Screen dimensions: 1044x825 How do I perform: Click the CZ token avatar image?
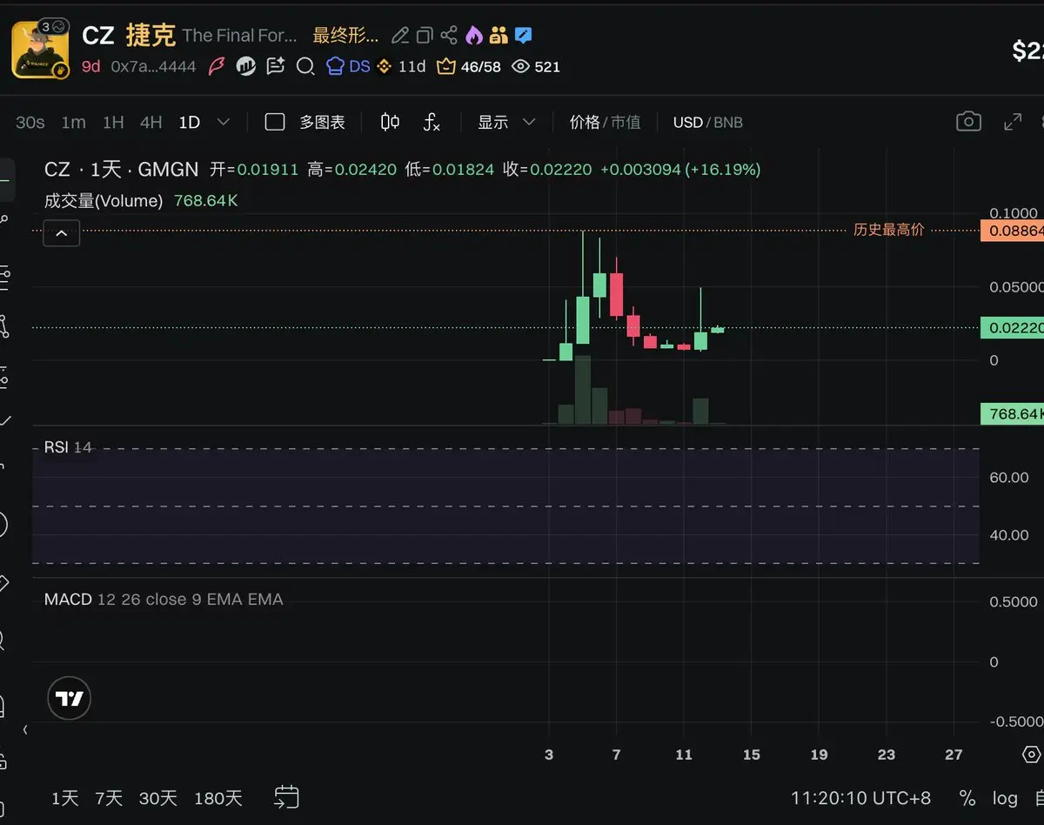click(40, 49)
